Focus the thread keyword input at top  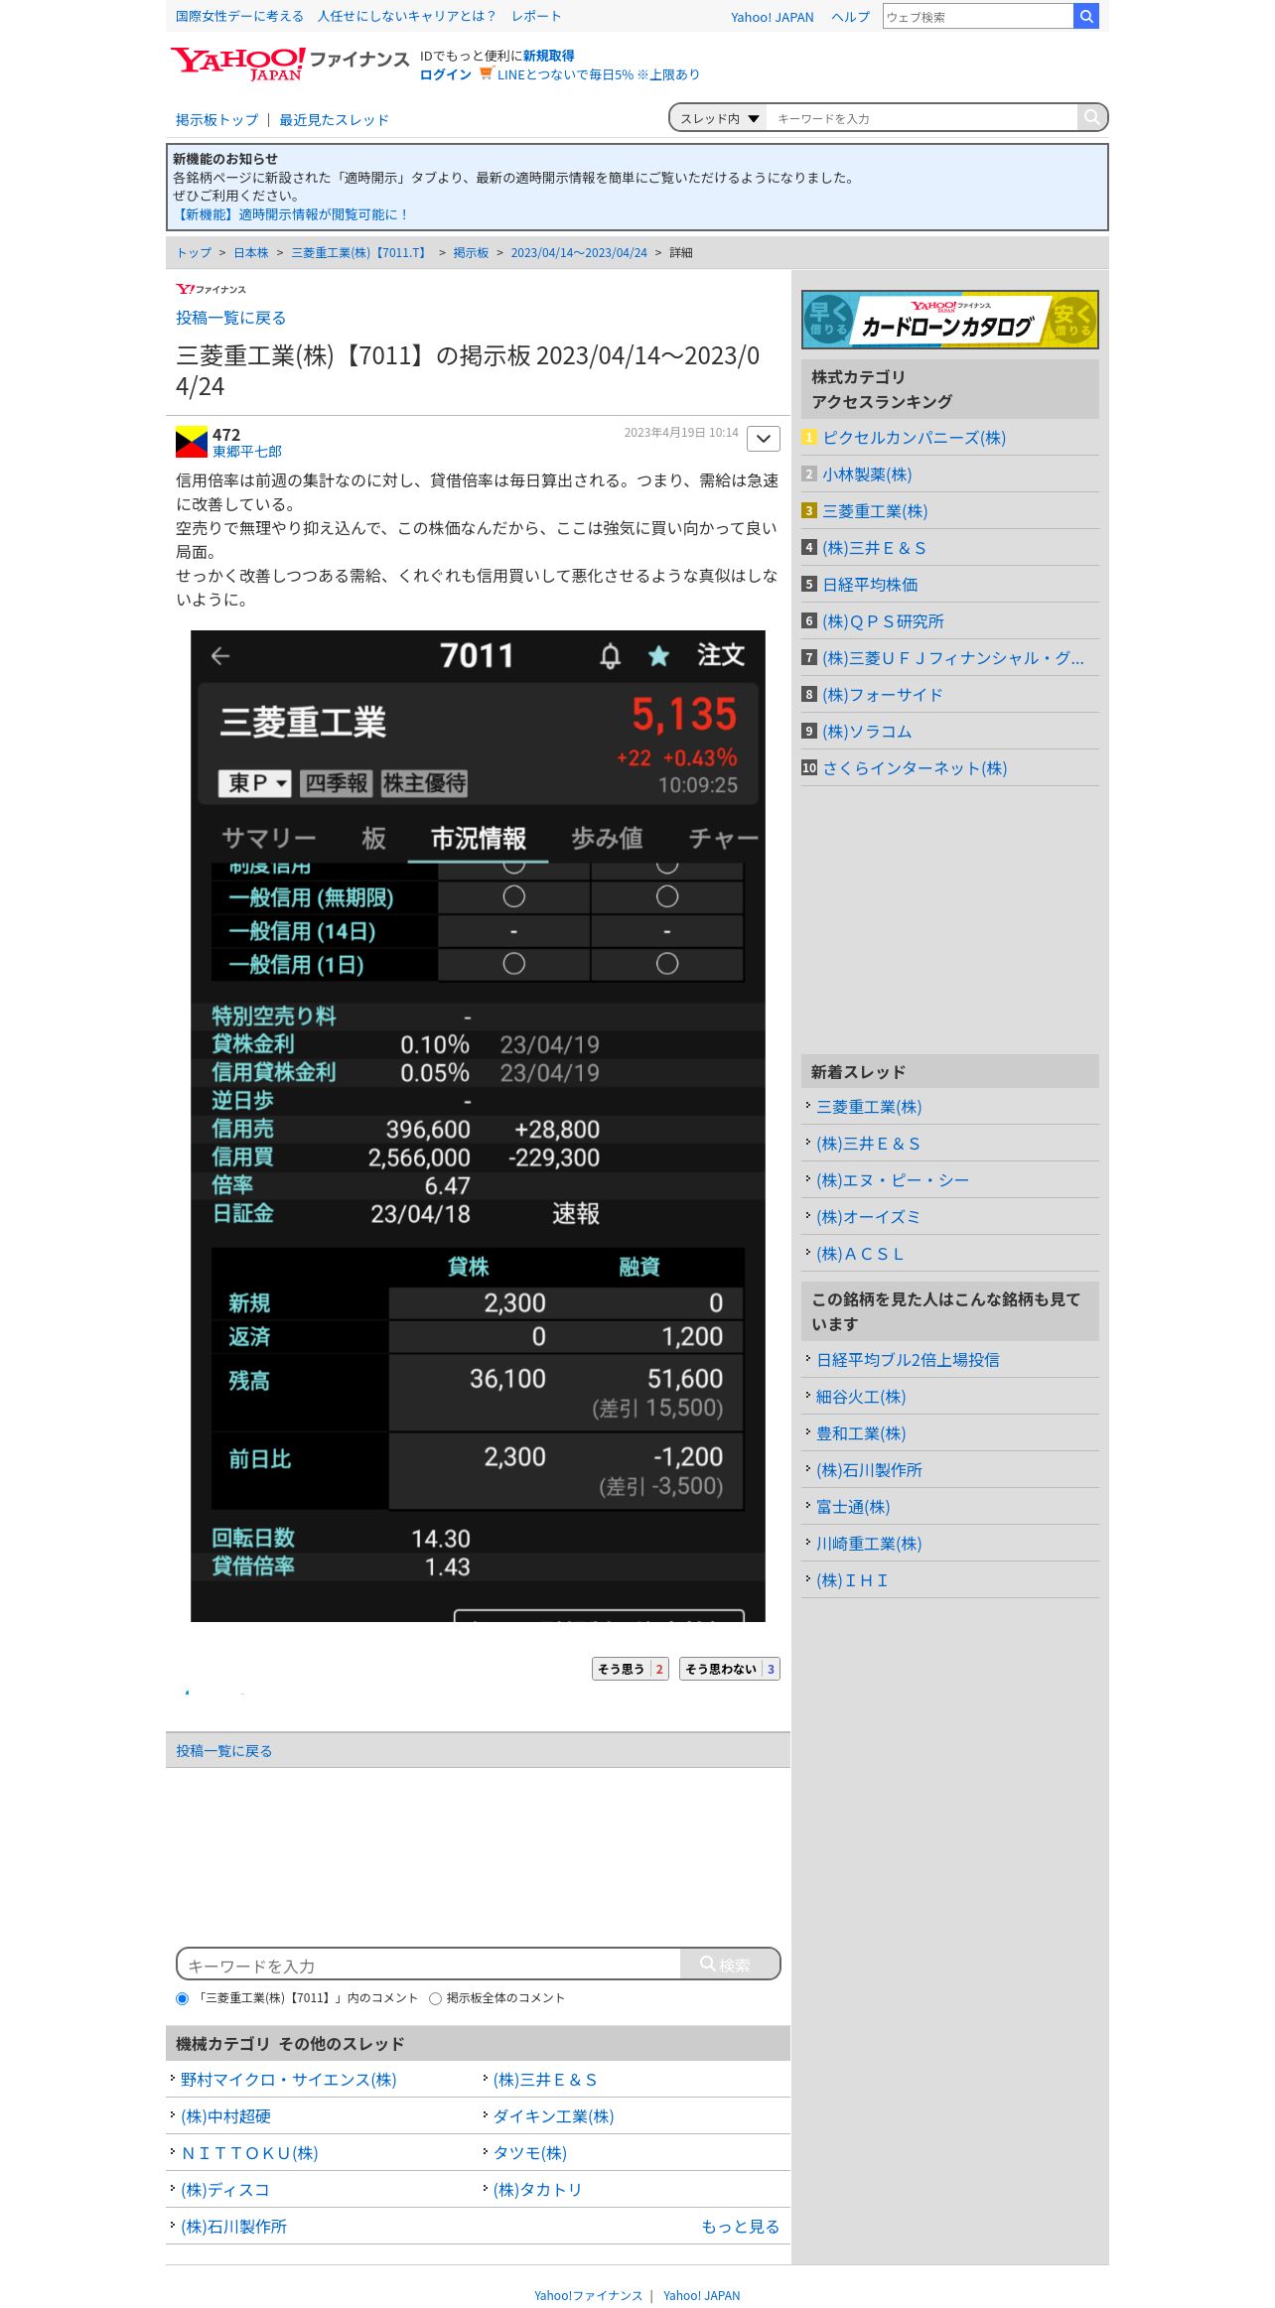tap(922, 118)
